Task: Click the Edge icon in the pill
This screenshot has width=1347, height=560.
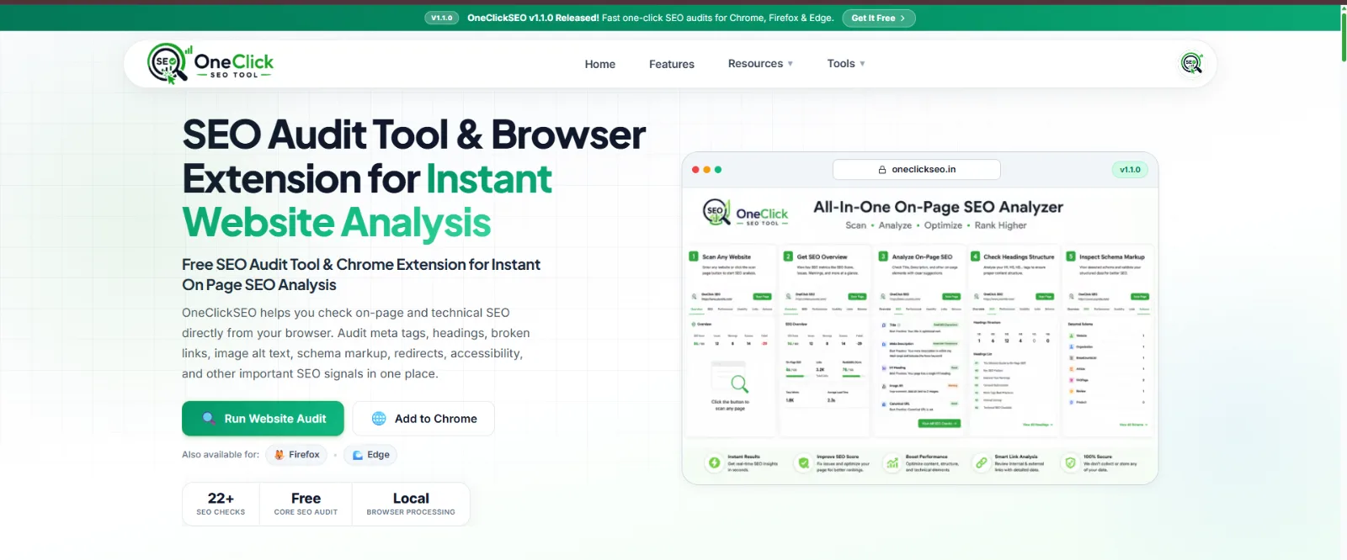Action: (x=358, y=455)
